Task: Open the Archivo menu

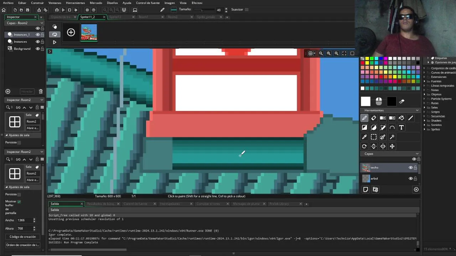Action: click(8, 3)
